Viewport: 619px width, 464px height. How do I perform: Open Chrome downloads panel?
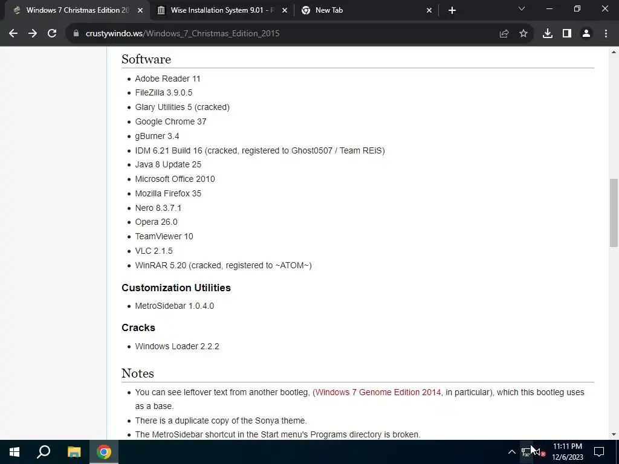548,34
